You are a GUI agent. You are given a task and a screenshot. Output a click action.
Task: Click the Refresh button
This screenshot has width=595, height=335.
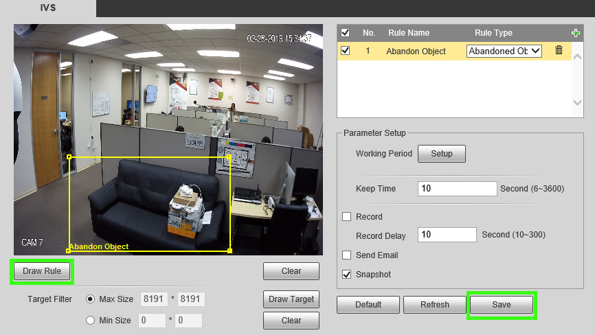[434, 305]
